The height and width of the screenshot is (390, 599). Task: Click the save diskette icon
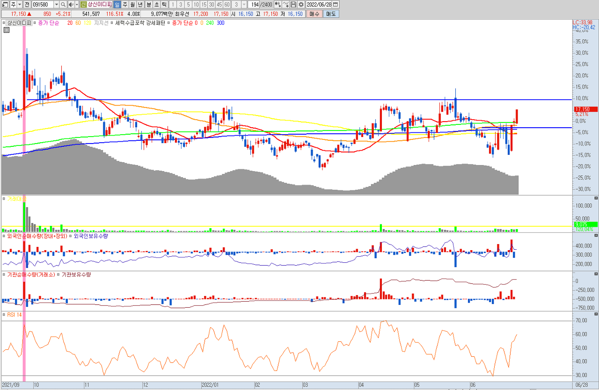click(x=293, y=5)
